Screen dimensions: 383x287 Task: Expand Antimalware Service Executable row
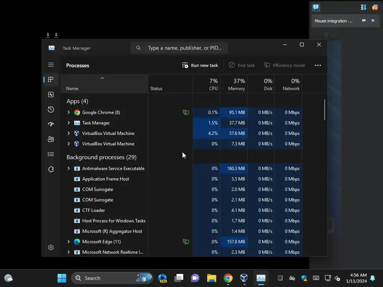point(69,169)
